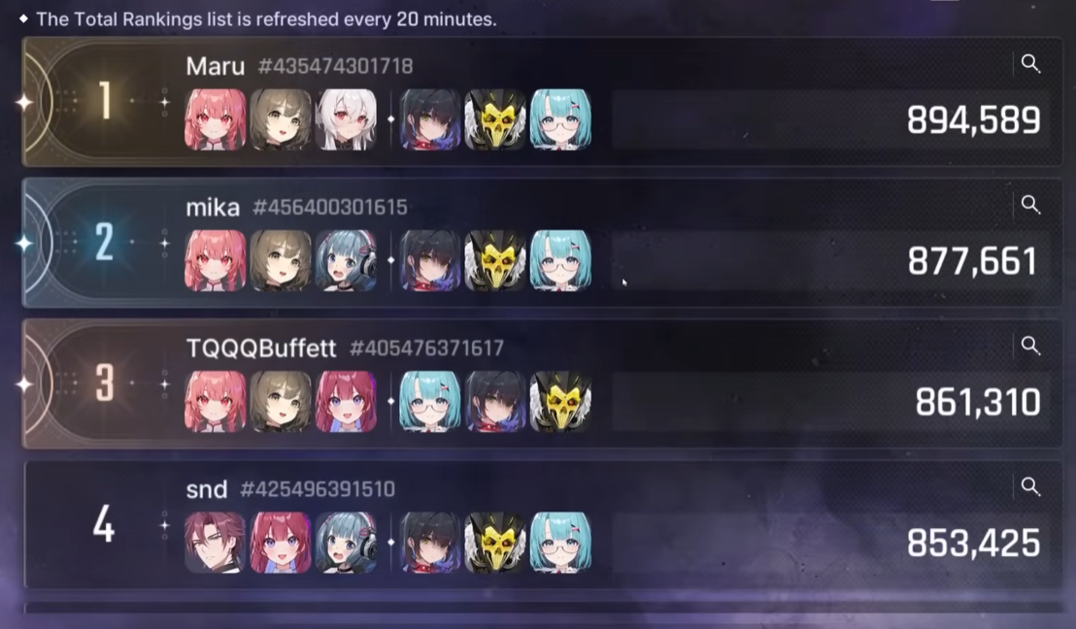Select the brown-haired girl portrait in Maru's team
The height and width of the screenshot is (629, 1076).
tap(280, 119)
